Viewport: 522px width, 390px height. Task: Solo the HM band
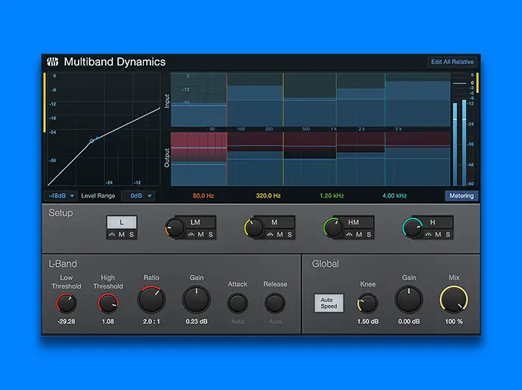pyautogui.click(x=371, y=234)
